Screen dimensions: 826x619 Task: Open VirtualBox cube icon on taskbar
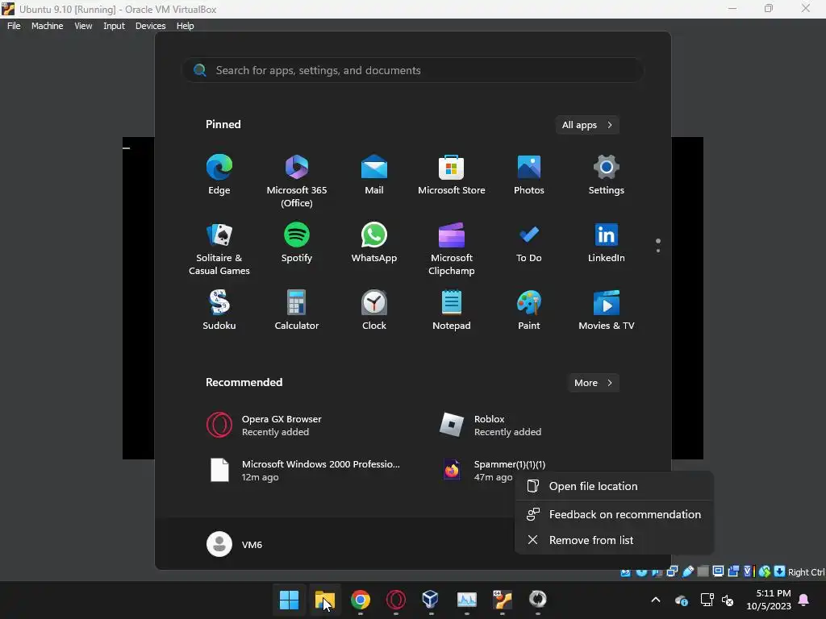(431, 600)
